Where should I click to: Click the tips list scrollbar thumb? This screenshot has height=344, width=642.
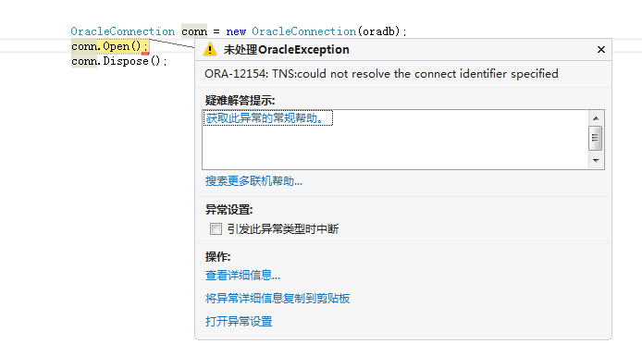(x=596, y=139)
